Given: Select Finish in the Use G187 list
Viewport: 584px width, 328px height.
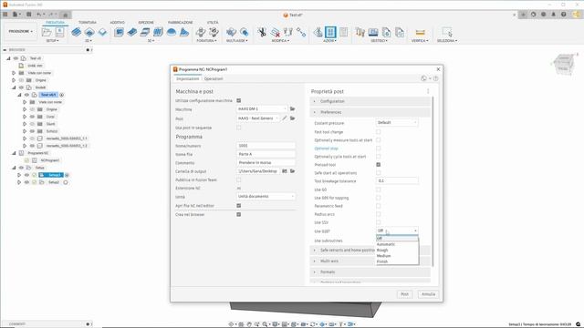Looking at the screenshot, I should (x=397, y=261).
